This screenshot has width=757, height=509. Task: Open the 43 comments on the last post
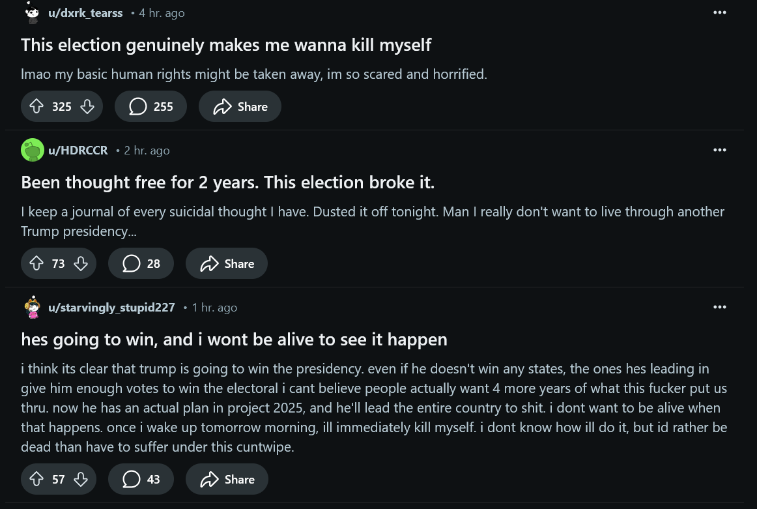141,479
